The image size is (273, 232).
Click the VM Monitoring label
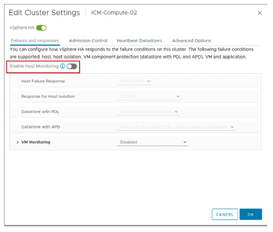36,142
